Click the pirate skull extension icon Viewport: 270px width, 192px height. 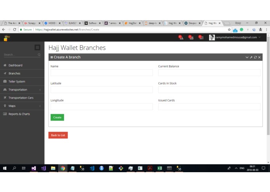261,30
